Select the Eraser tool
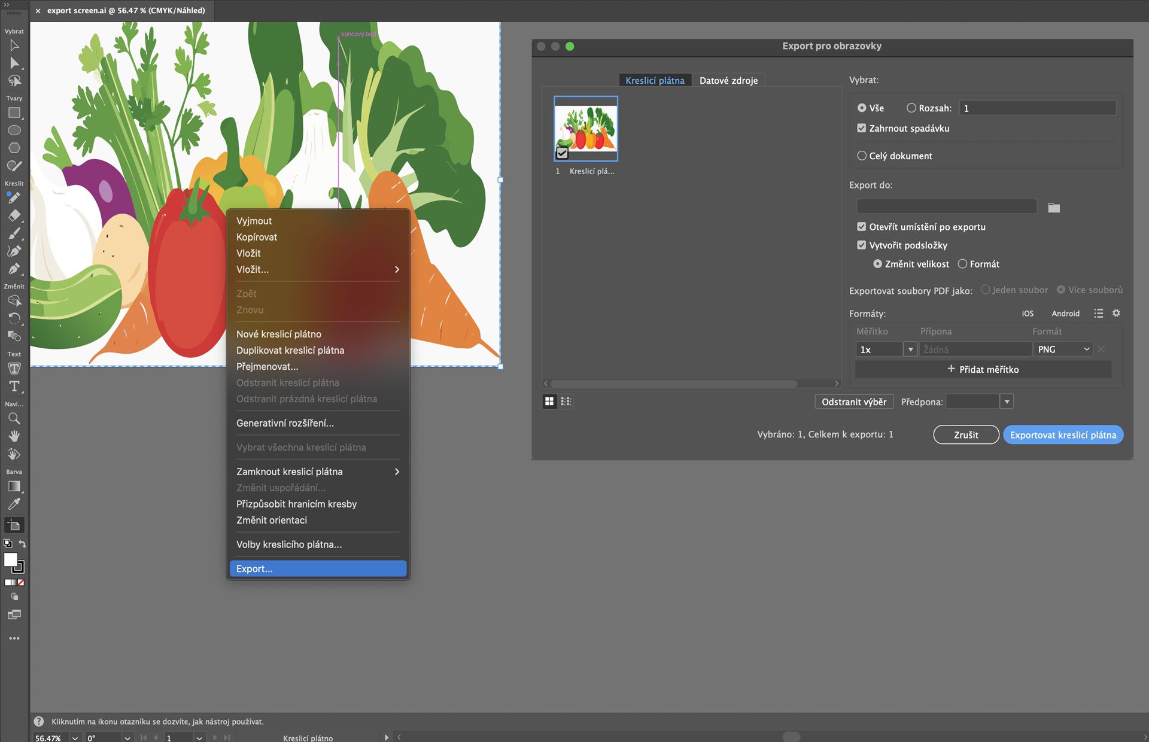The width and height of the screenshot is (1149, 742). click(x=14, y=215)
